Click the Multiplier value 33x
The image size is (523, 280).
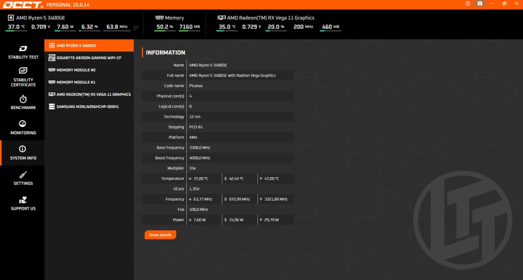tap(193, 169)
